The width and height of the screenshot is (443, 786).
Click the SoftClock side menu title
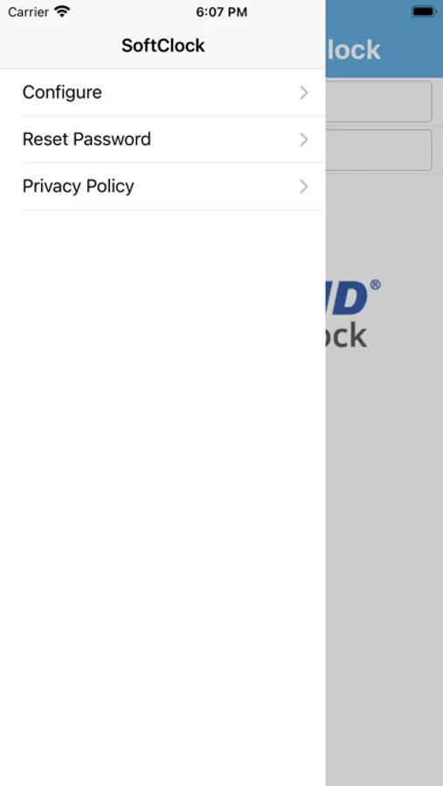(163, 45)
